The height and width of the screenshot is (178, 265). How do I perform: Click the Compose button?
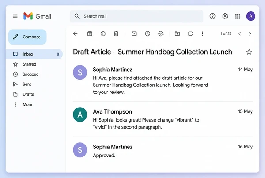(x=27, y=37)
